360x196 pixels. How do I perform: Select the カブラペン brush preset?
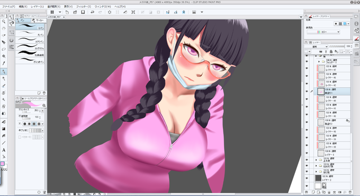[x=30, y=40]
